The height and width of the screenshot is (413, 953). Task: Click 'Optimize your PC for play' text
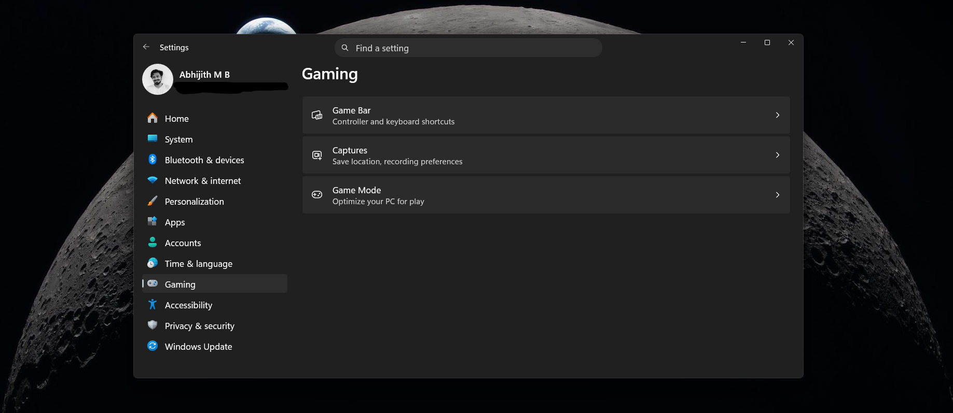[378, 202]
